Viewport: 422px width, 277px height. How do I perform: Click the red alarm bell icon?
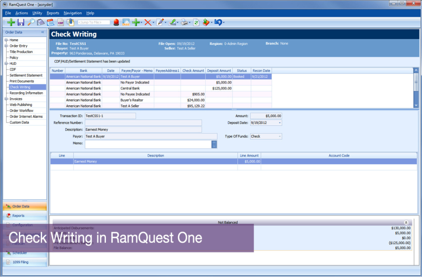[x=116, y=22]
